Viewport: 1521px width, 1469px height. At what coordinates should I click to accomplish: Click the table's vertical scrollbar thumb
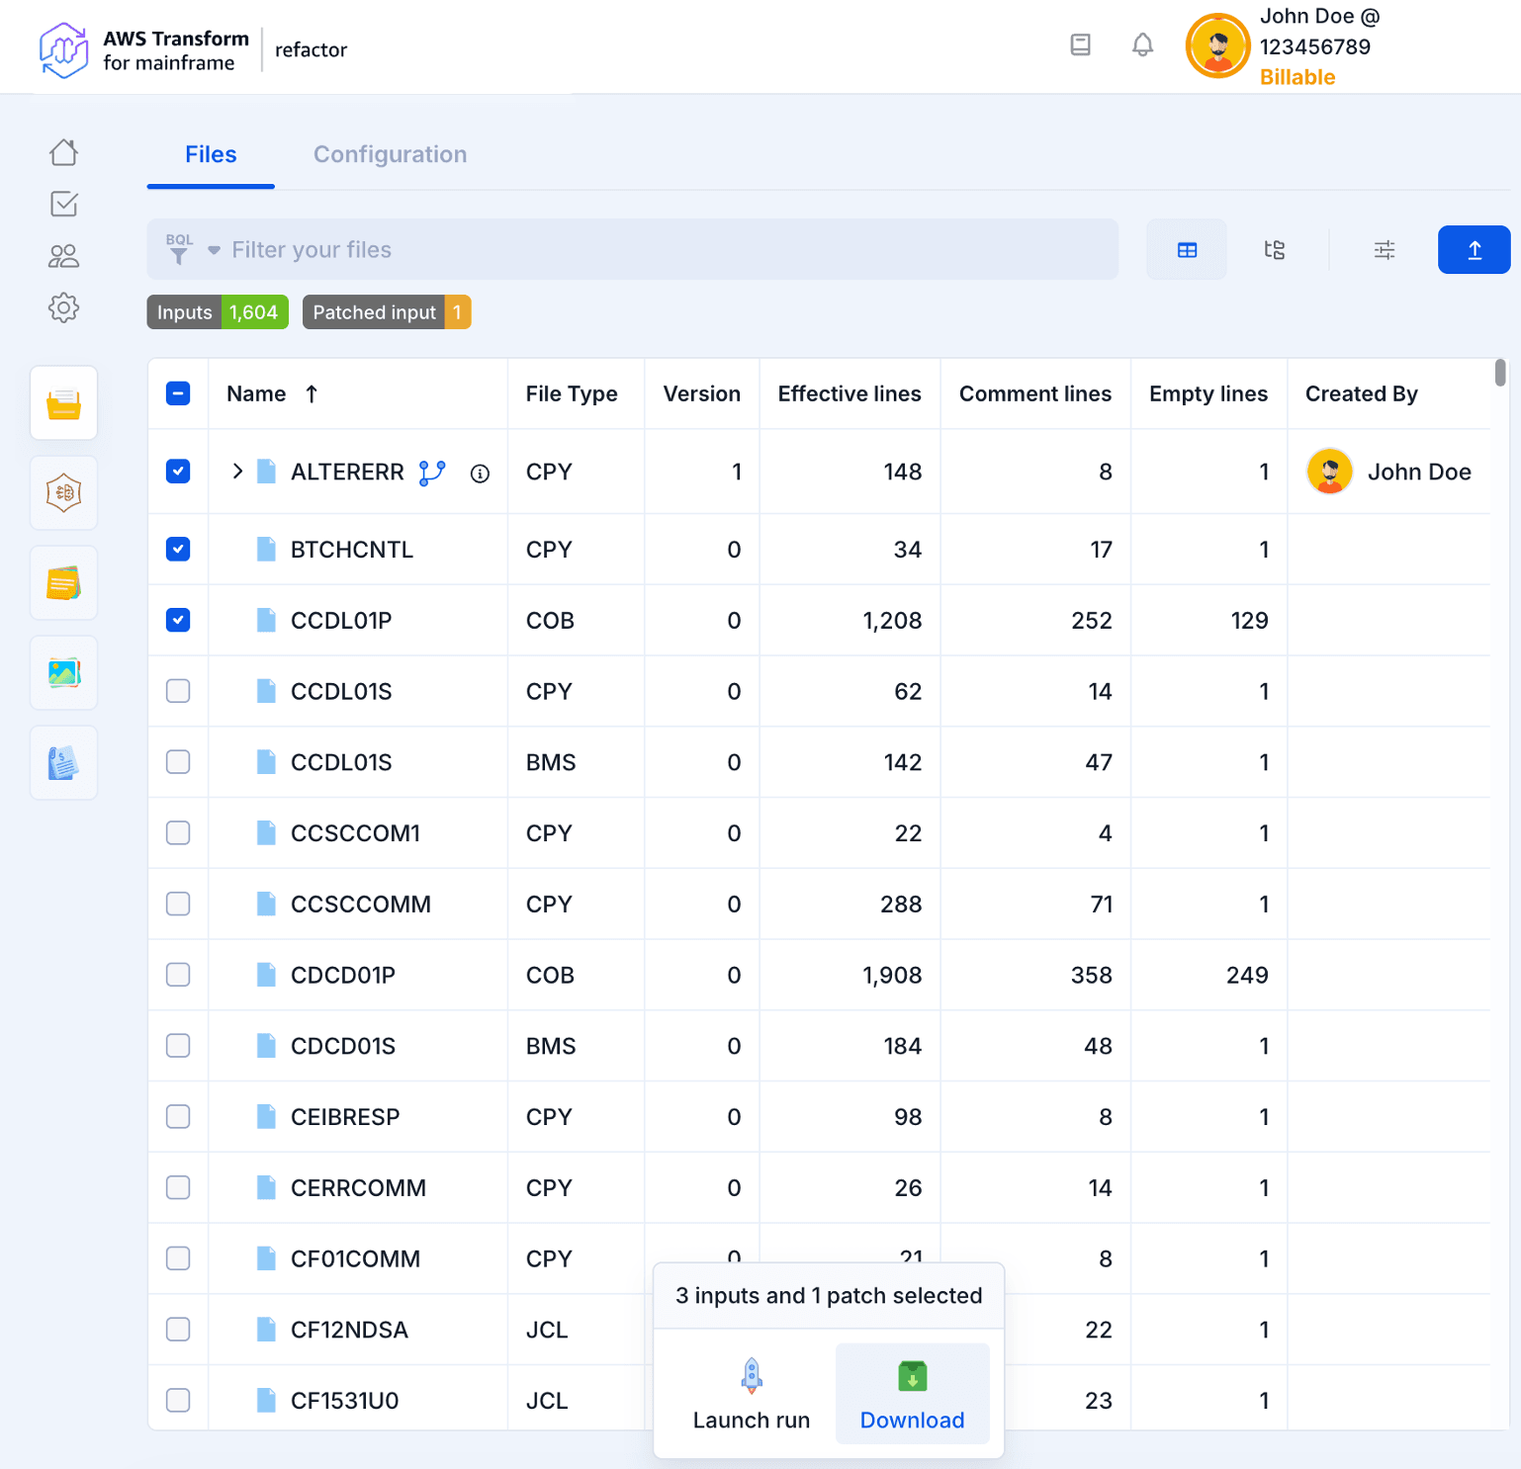point(1499,374)
